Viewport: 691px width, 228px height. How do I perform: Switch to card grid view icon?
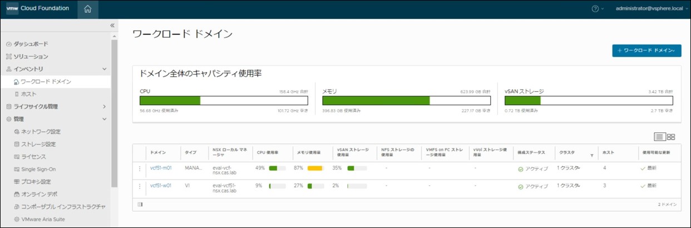pyautogui.click(x=671, y=136)
